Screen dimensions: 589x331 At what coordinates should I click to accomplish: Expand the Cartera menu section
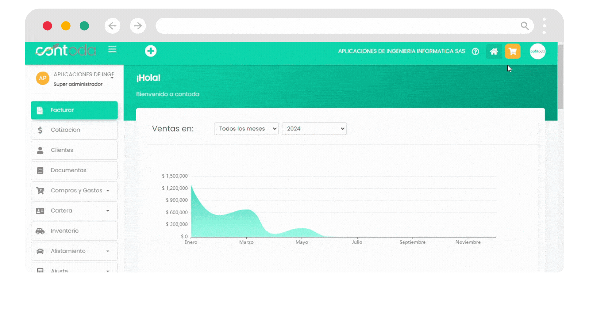[74, 211]
